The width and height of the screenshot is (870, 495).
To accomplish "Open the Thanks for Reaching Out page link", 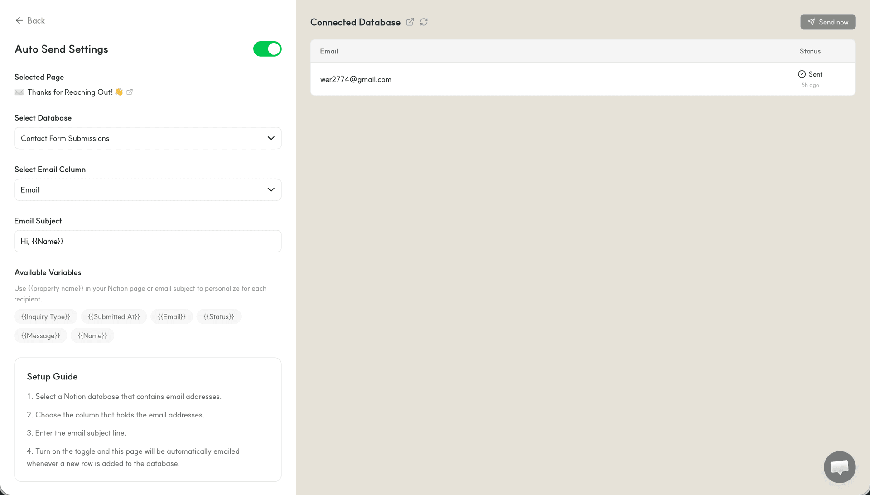I will pos(70,92).
